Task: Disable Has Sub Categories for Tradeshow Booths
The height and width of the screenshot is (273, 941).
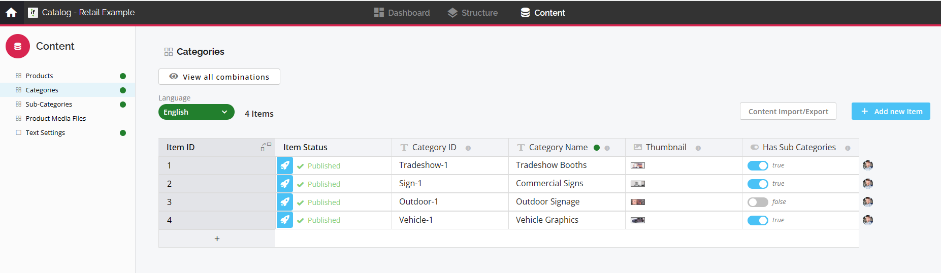Action: [x=758, y=165]
